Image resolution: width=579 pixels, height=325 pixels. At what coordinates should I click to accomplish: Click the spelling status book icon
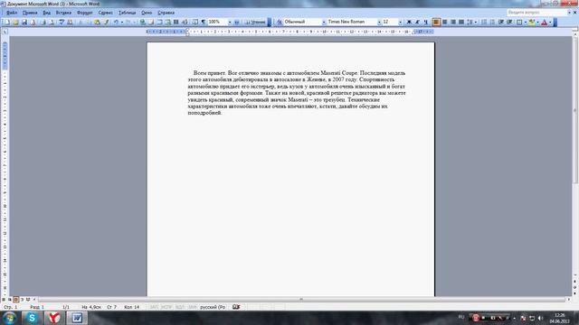pos(236,307)
